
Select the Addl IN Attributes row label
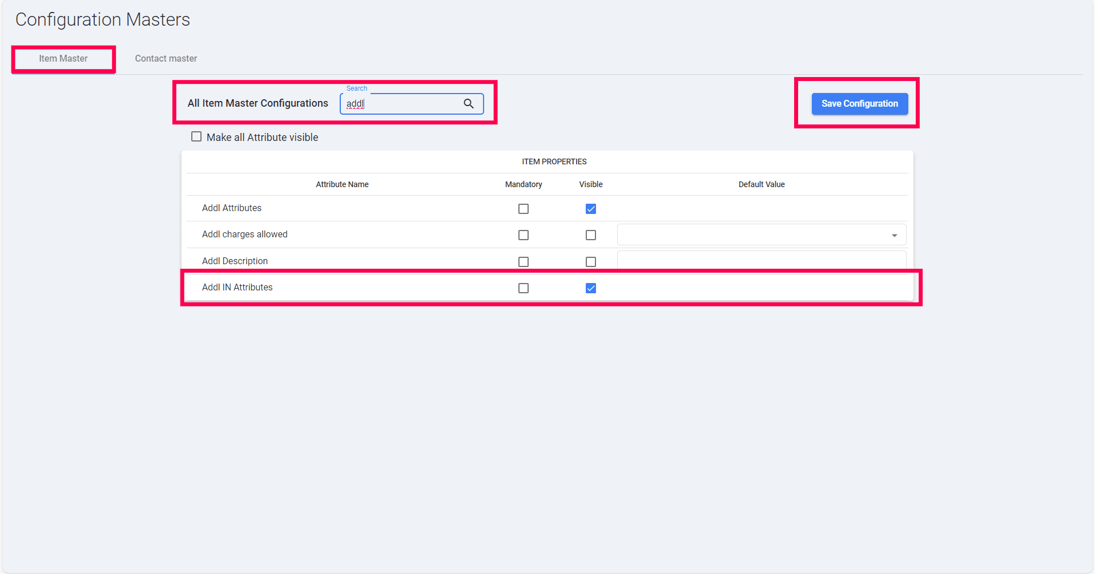[237, 288]
